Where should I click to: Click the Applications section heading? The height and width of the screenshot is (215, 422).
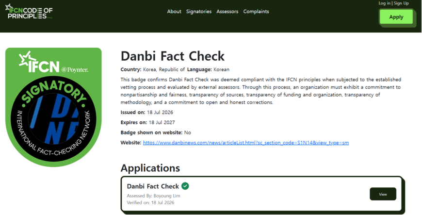pos(150,168)
